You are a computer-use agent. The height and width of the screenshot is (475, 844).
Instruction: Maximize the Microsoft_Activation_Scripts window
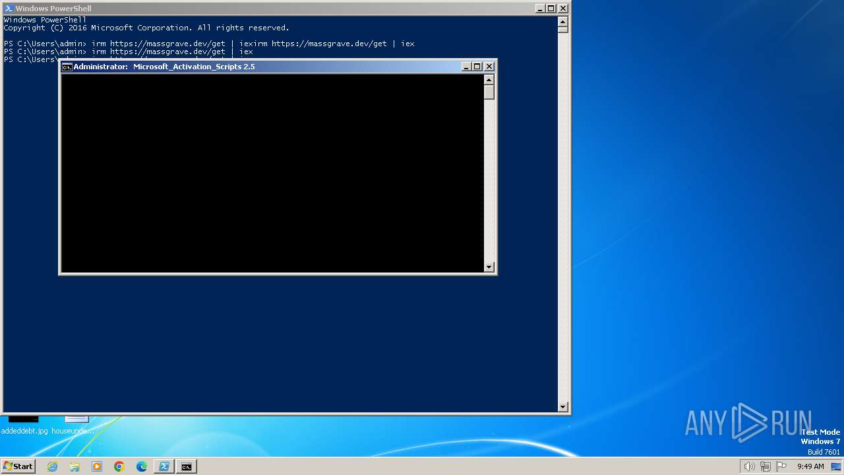(477, 67)
